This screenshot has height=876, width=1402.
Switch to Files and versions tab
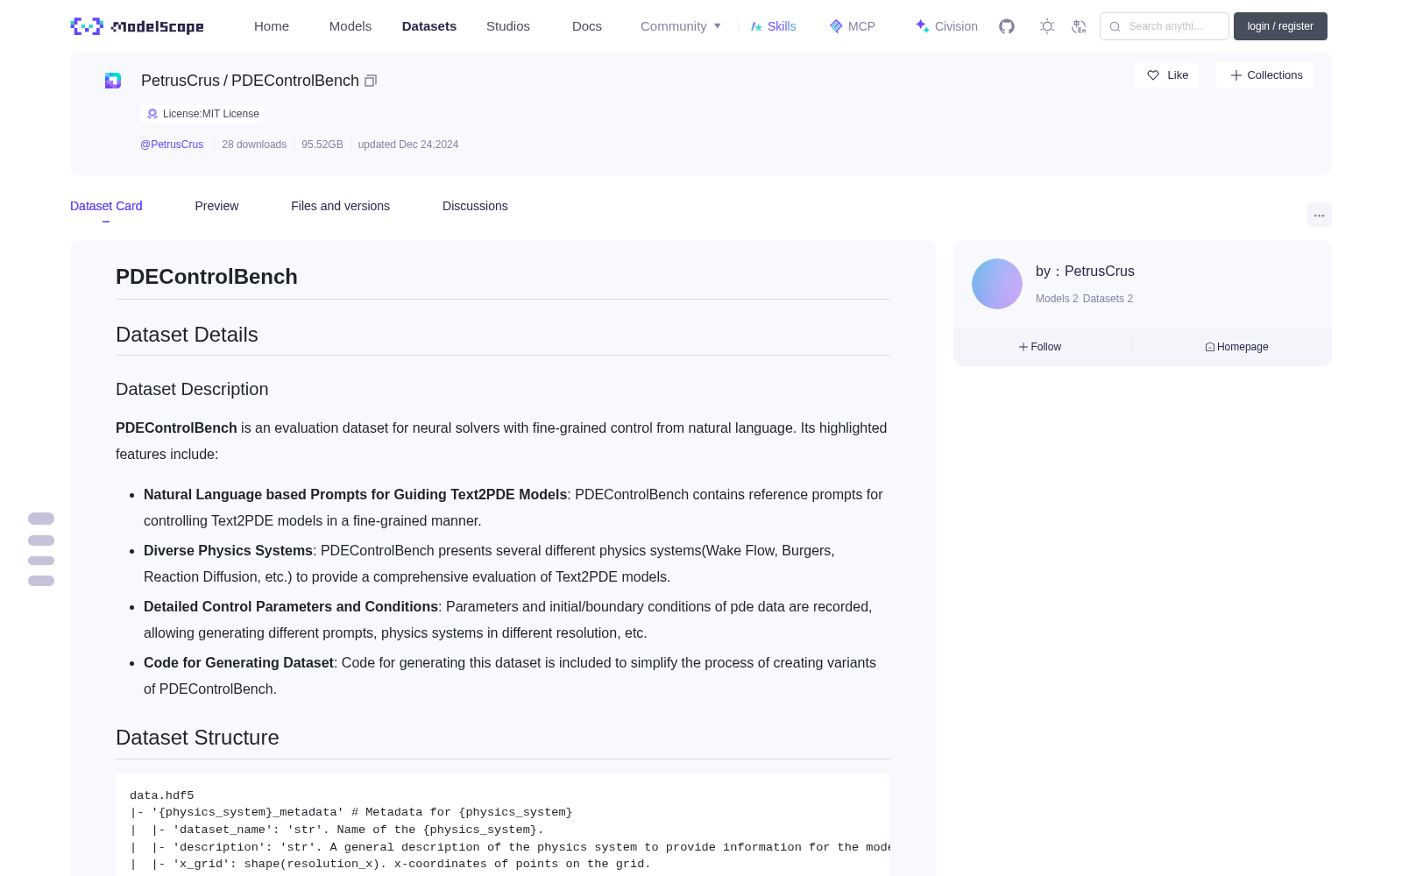pos(340,206)
